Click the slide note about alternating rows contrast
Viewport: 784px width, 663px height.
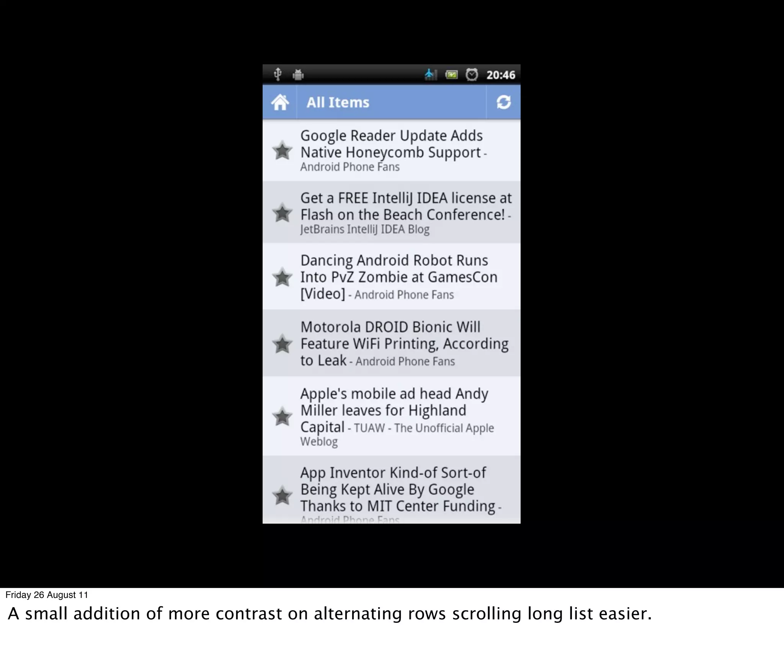330,614
